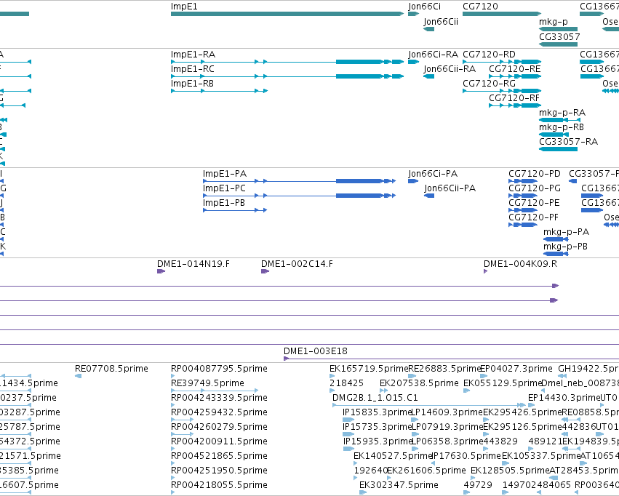Select transcript CG7120-RE
619x496 pixels.
tap(515, 76)
